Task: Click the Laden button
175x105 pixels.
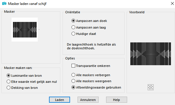Action: tap(59, 100)
